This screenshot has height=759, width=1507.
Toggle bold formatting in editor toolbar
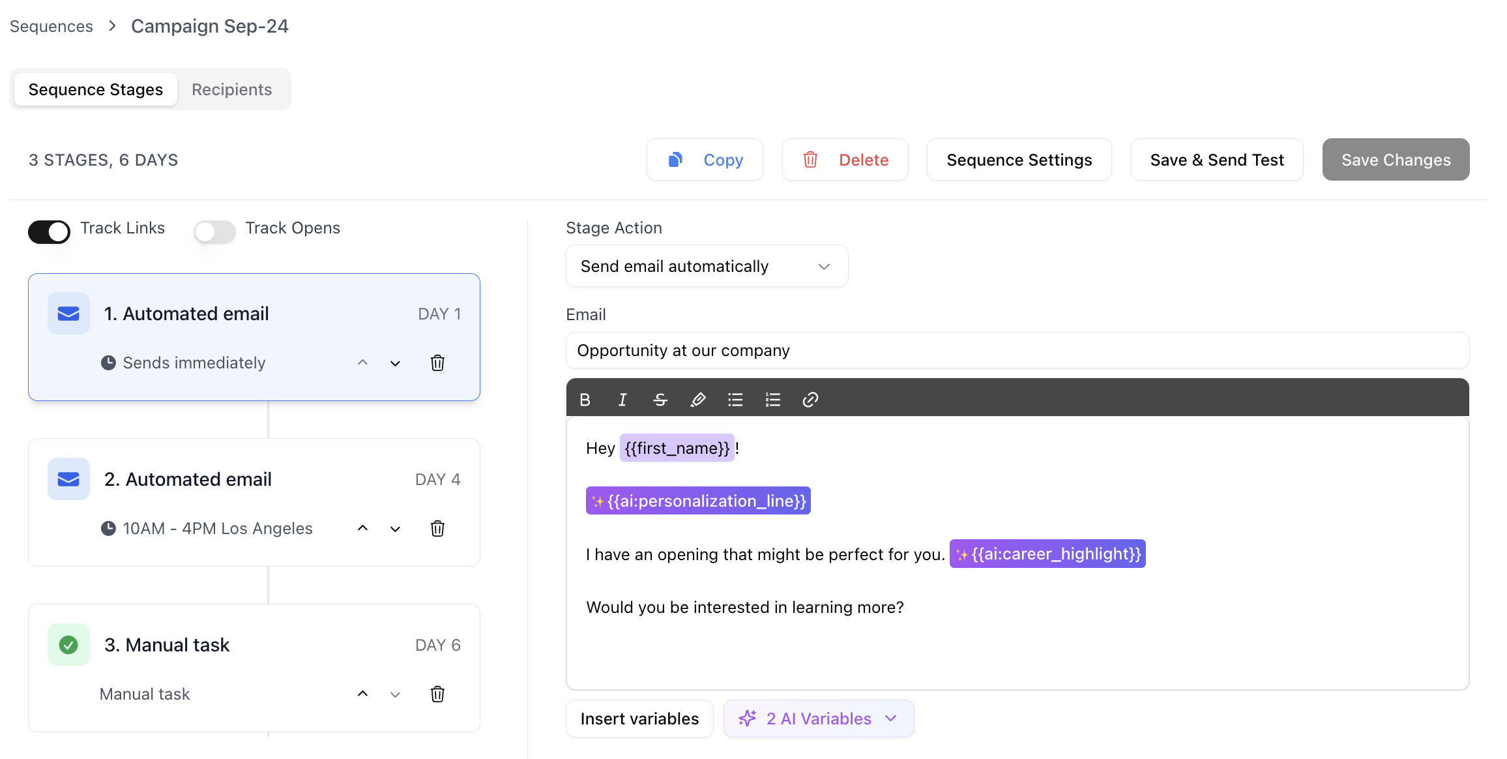click(x=585, y=400)
